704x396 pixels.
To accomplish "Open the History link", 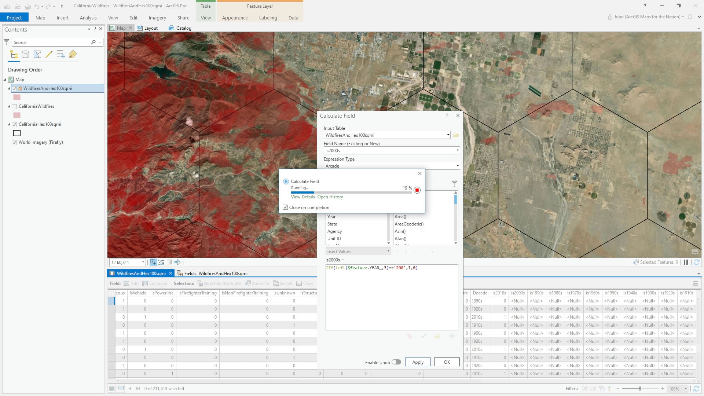I will tap(330, 197).
